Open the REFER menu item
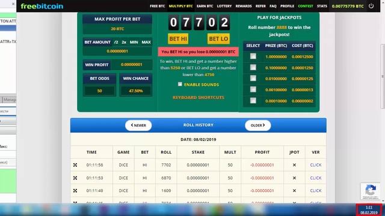This screenshot has height=216, width=385. pyautogui.click(x=260, y=6)
